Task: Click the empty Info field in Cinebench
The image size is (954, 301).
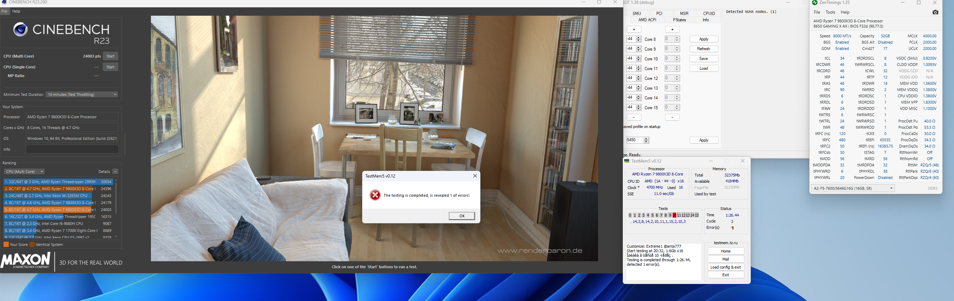Action: click(x=72, y=149)
